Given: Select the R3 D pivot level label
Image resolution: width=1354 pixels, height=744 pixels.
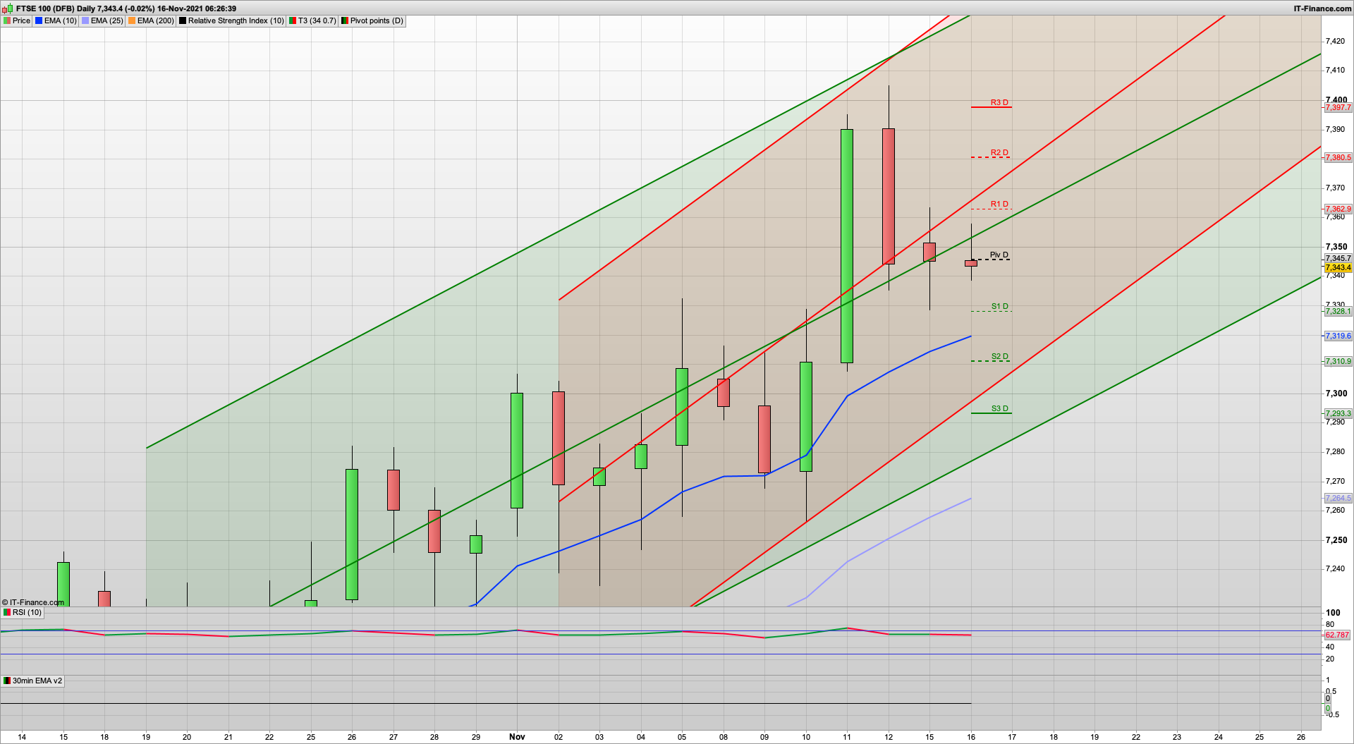Looking at the screenshot, I should pyautogui.click(x=999, y=102).
